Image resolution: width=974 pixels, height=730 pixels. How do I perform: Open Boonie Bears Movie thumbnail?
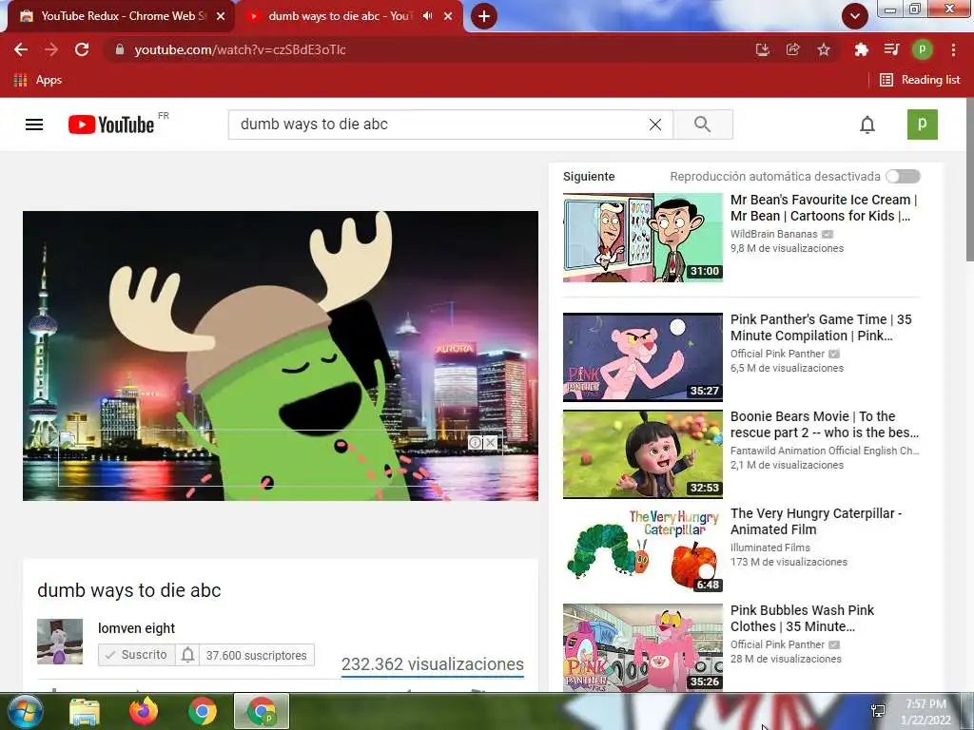643,453
